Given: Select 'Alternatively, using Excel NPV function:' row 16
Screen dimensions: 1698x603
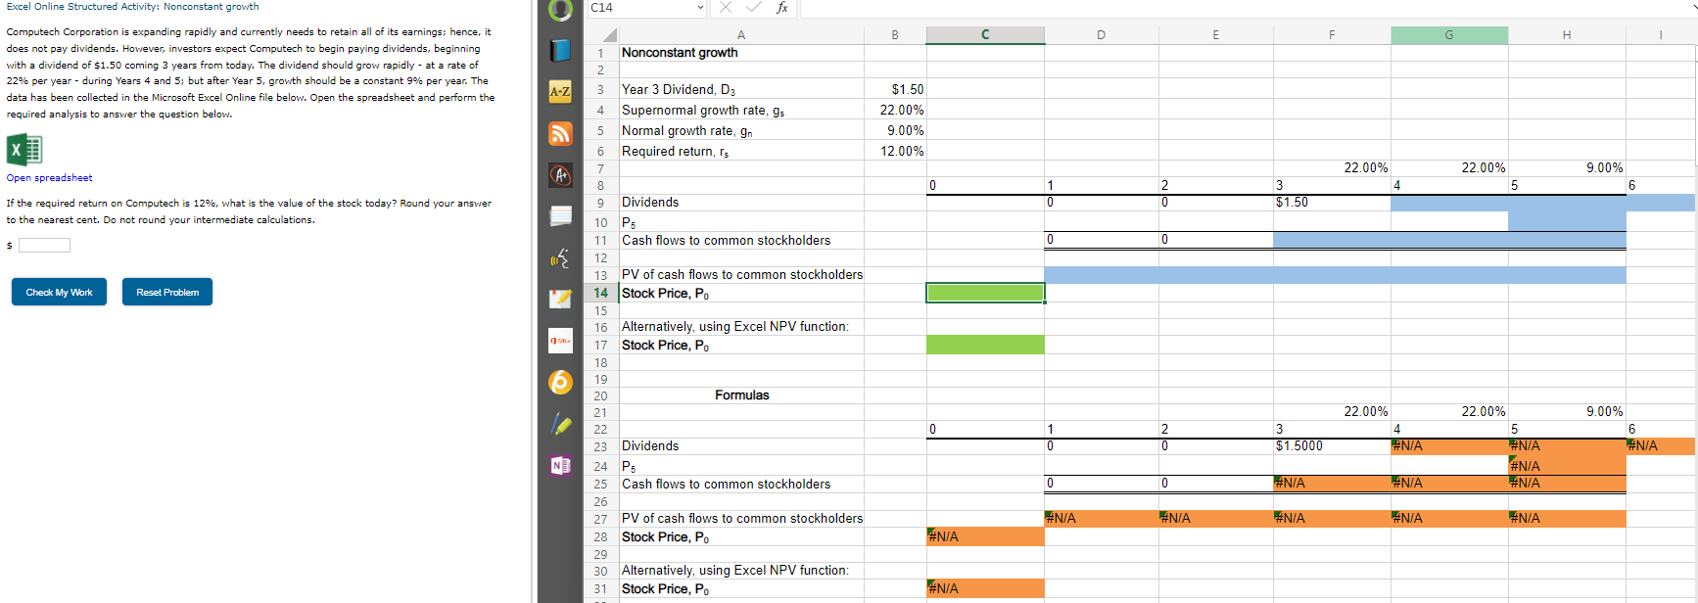Looking at the screenshot, I should click(x=741, y=327).
